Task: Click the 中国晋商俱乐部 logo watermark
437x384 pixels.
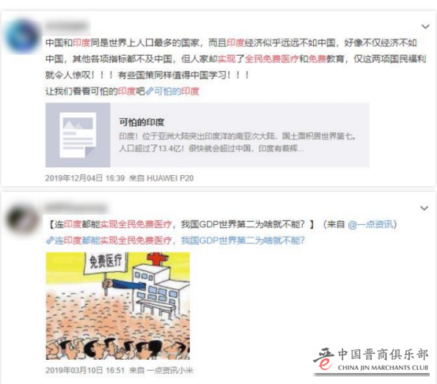Action: pos(371,361)
